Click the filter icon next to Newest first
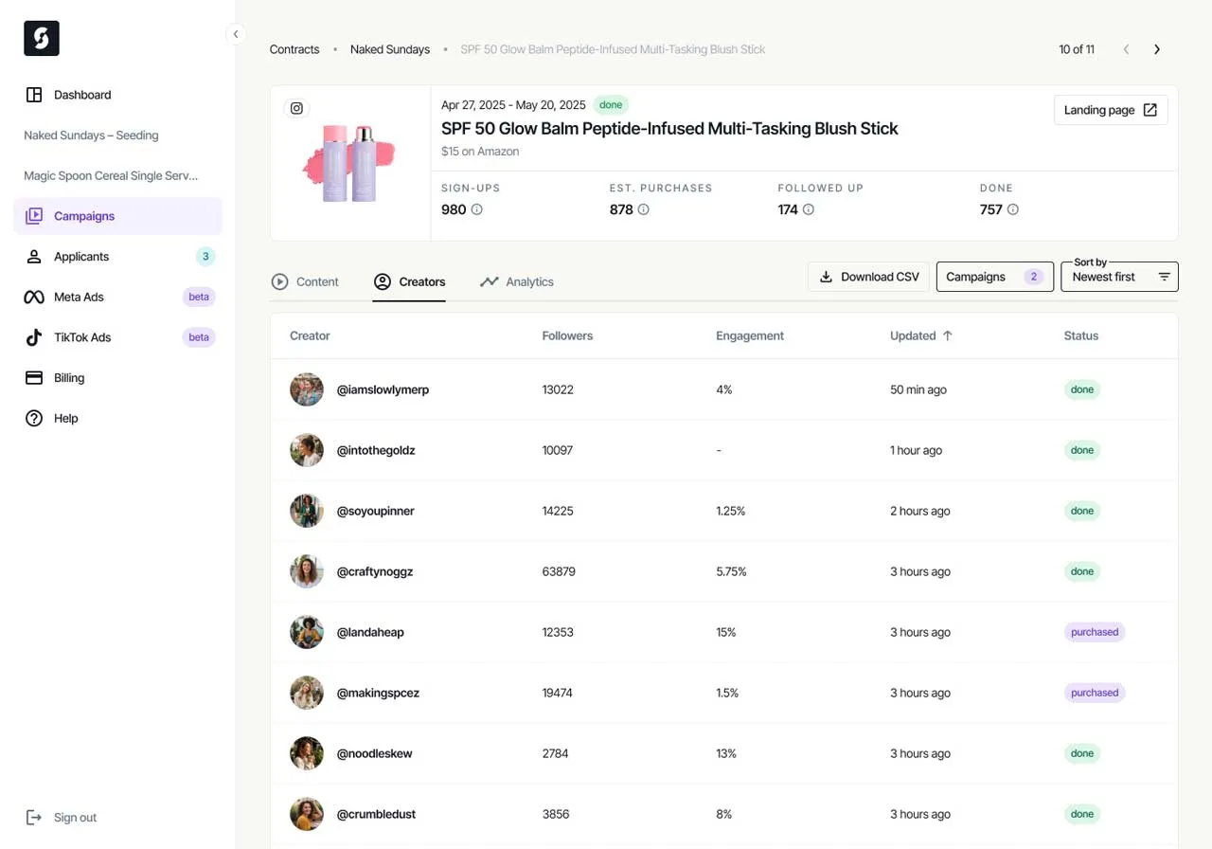Image resolution: width=1212 pixels, height=849 pixels. [x=1164, y=277]
